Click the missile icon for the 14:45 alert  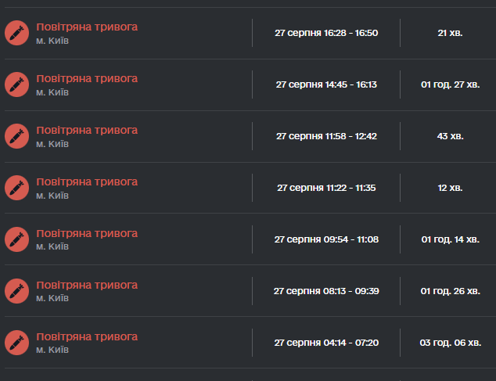16,84
